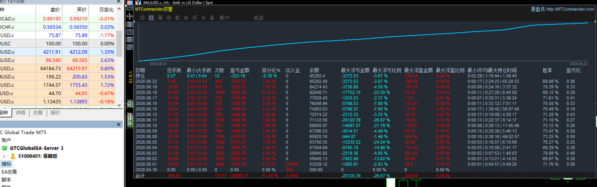Select 指标 in the navigator tree

6,164
